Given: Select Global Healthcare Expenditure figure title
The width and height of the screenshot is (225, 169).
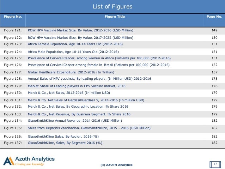Looking at the screenshot, I should 71,72.
